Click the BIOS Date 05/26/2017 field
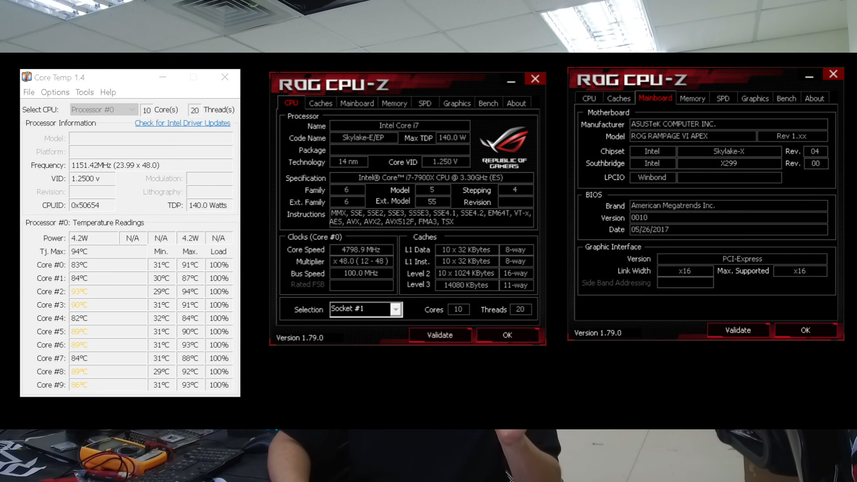Screen dimensions: 857x482 [728, 229]
